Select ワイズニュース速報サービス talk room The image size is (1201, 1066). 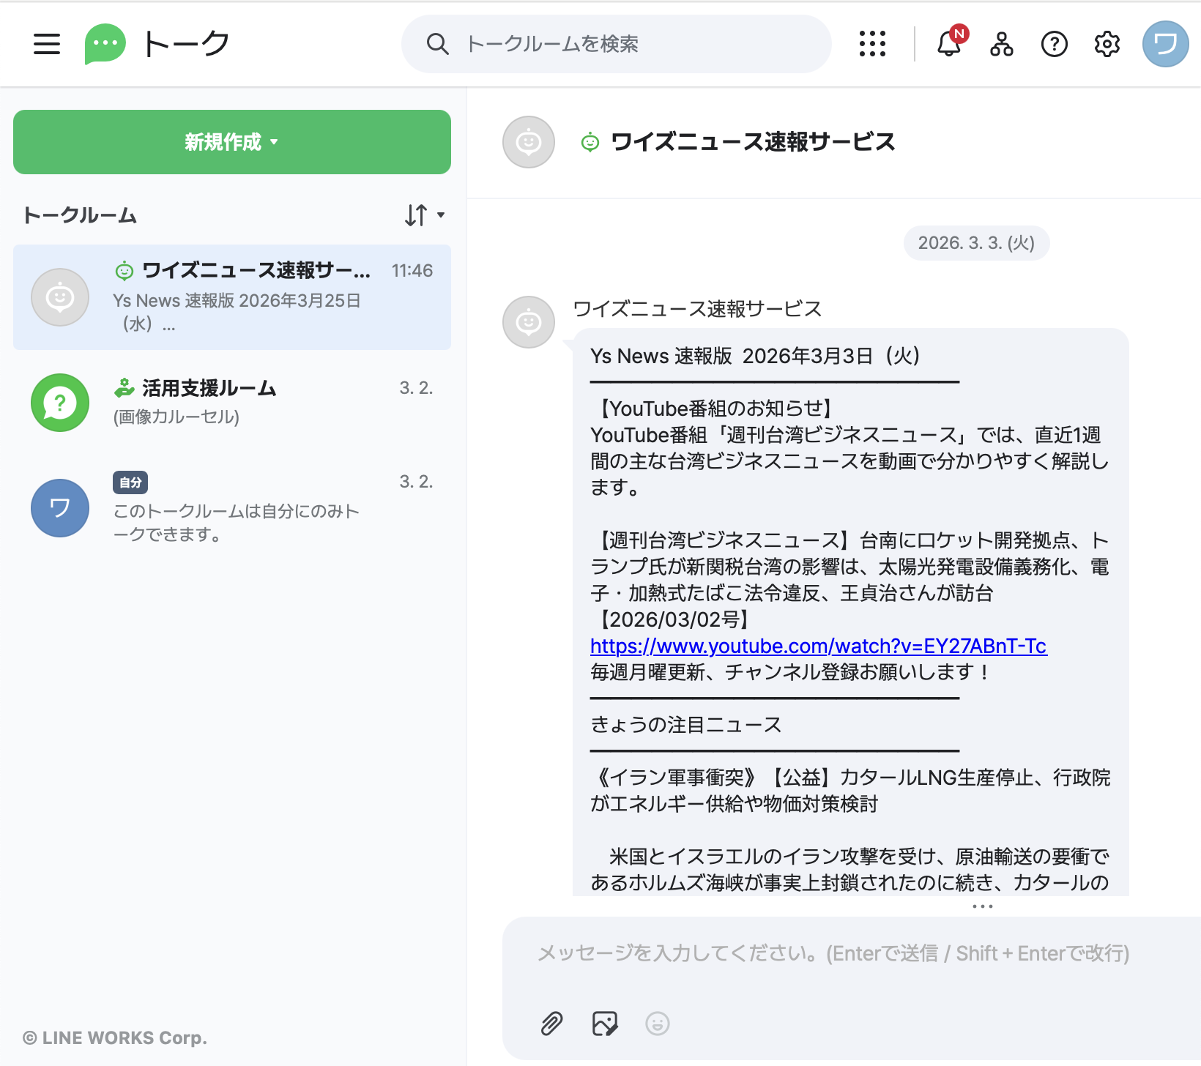[231, 297]
